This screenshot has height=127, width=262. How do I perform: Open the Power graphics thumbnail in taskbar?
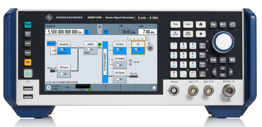coord(83,87)
